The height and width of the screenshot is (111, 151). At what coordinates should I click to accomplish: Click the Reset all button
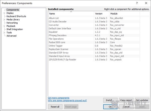pos(55,107)
